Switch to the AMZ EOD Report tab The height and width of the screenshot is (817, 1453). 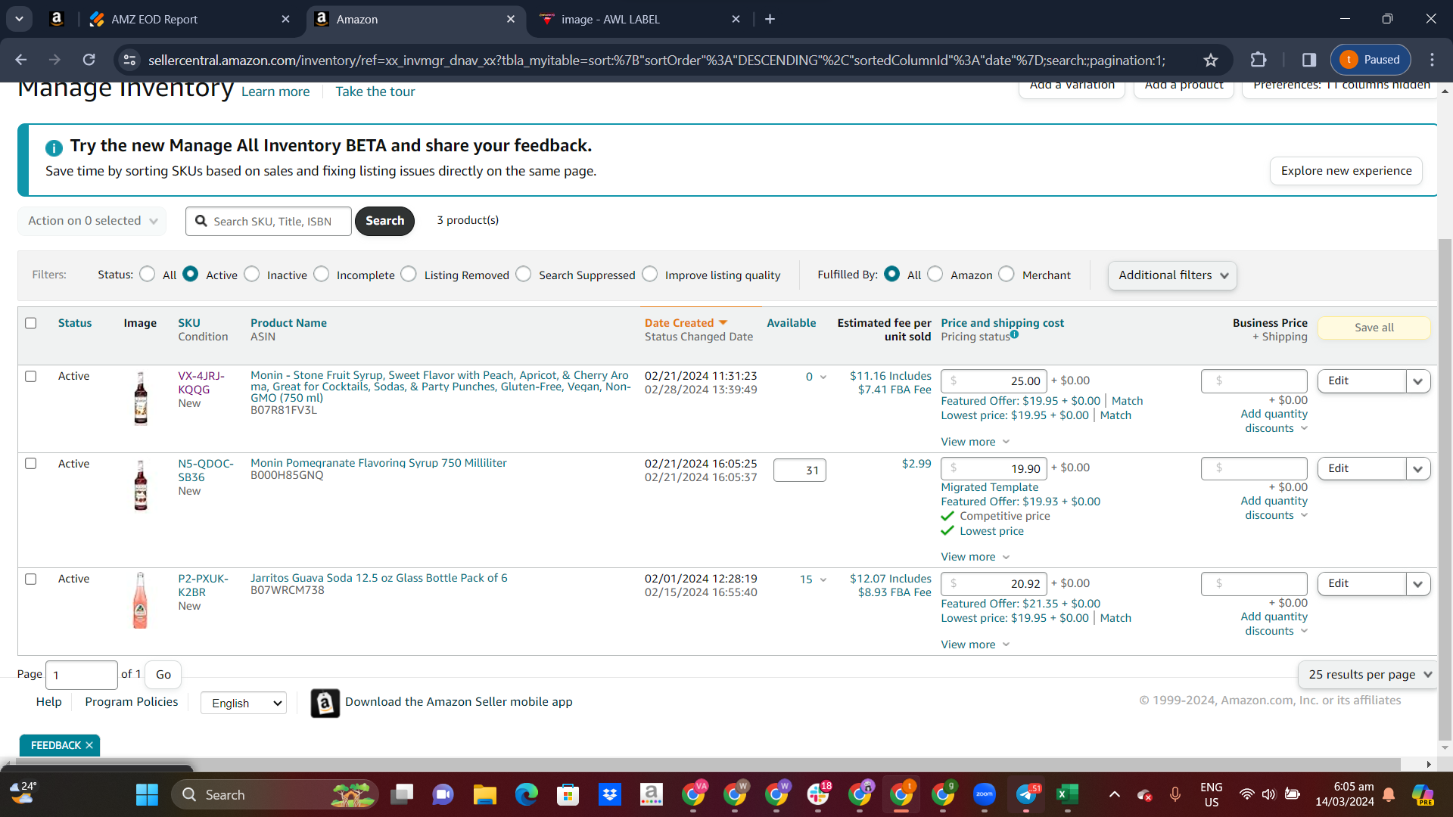click(188, 19)
